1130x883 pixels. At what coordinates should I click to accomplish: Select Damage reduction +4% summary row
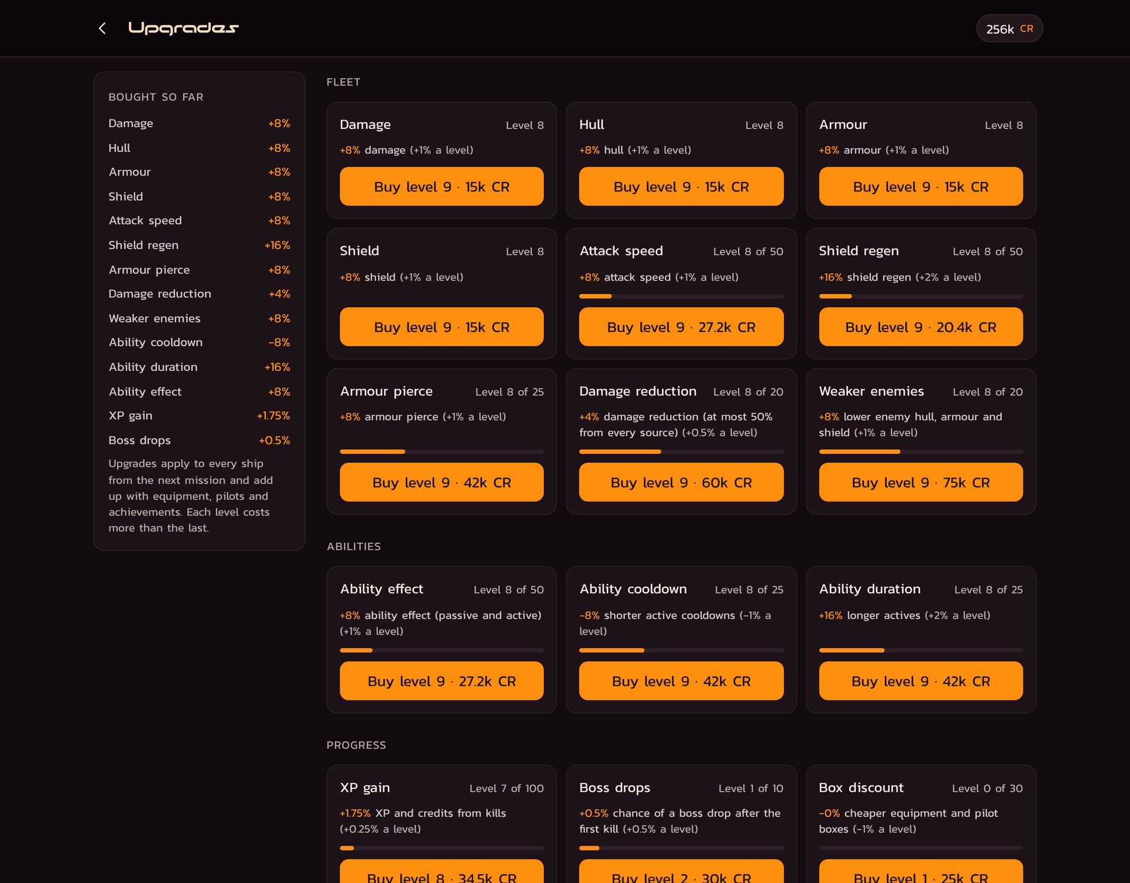(x=199, y=294)
